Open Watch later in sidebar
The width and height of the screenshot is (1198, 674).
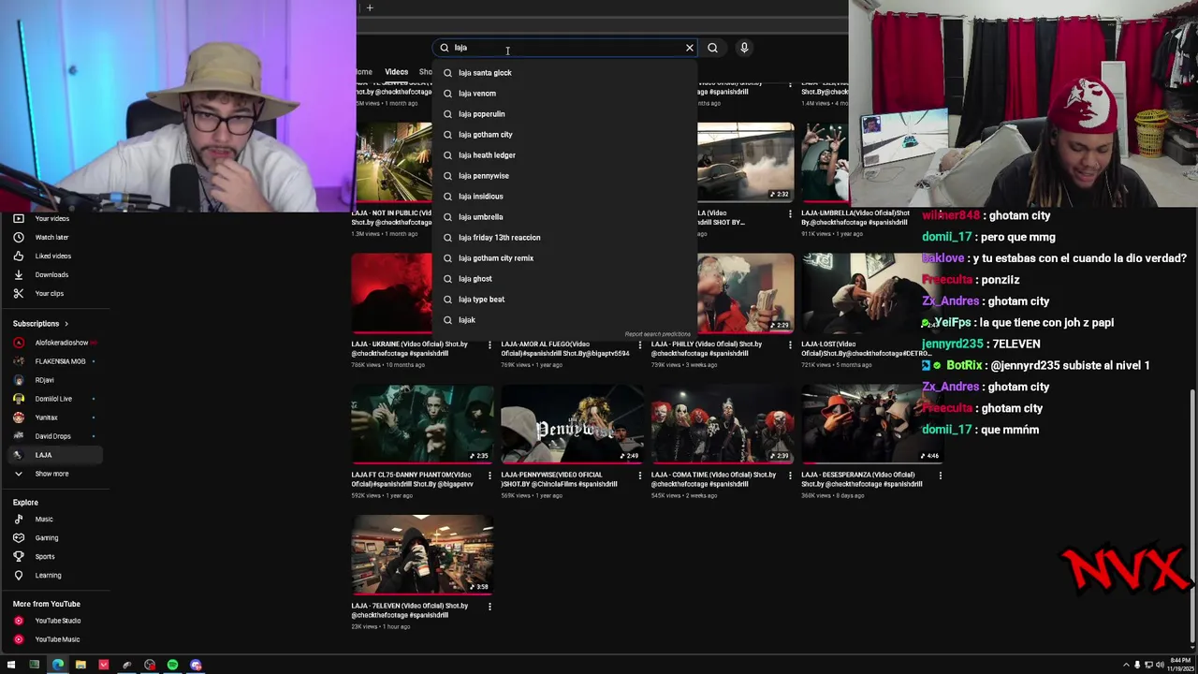tap(52, 237)
